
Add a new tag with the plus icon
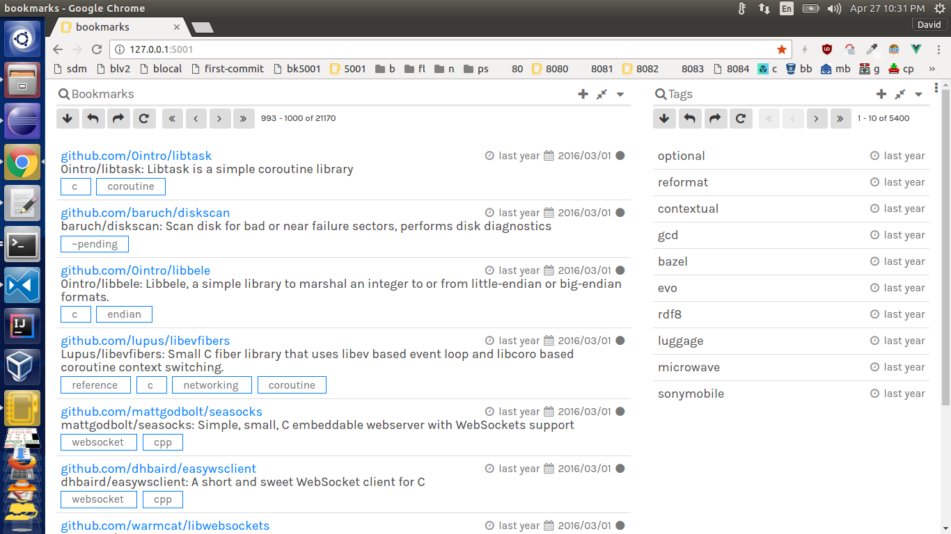[881, 94]
